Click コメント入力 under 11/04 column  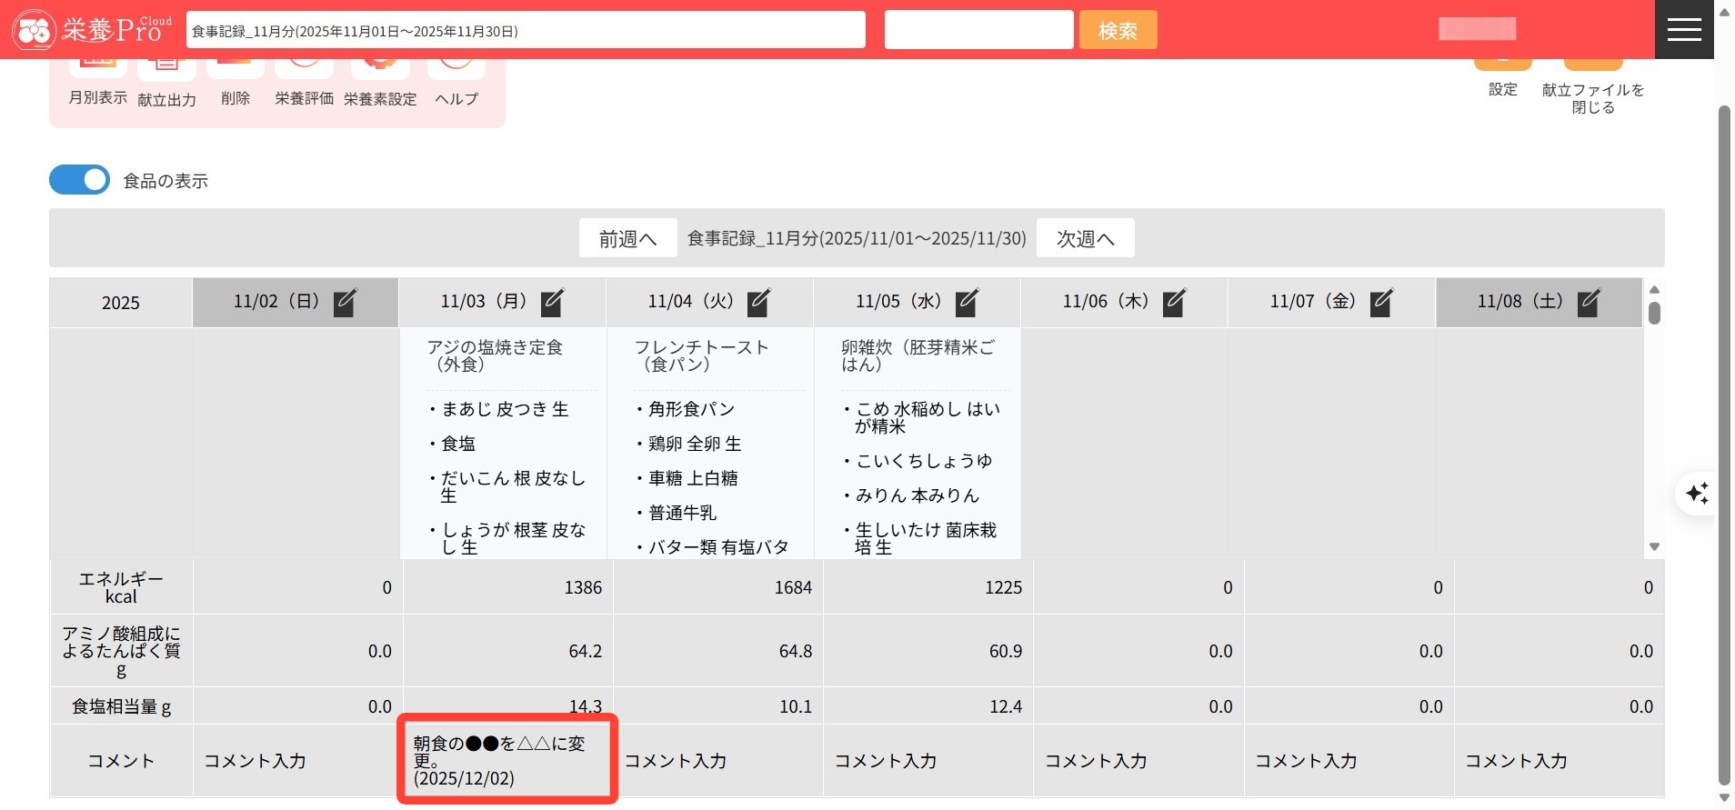coord(676,761)
